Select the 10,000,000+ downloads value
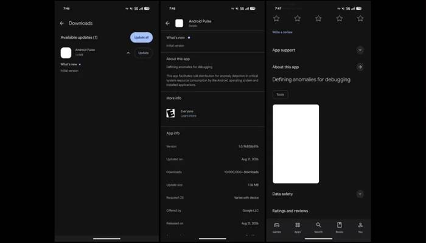This screenshot has width=426, height=243. click(241, 172)
